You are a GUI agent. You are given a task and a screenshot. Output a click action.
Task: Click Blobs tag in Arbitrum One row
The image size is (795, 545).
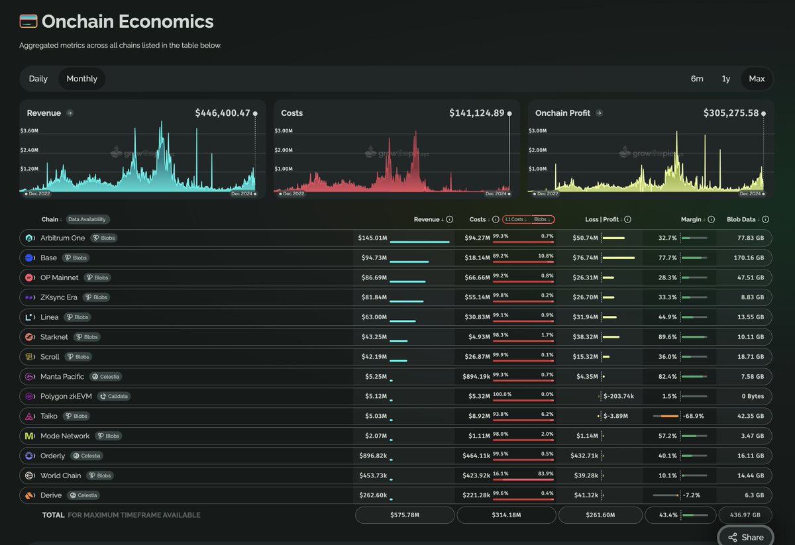[104, 238]
